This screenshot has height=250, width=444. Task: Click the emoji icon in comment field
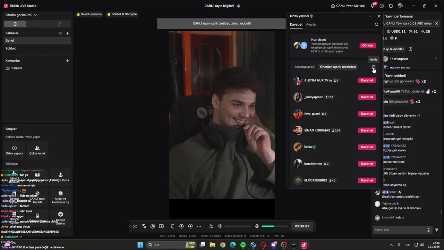coord(428,230)
